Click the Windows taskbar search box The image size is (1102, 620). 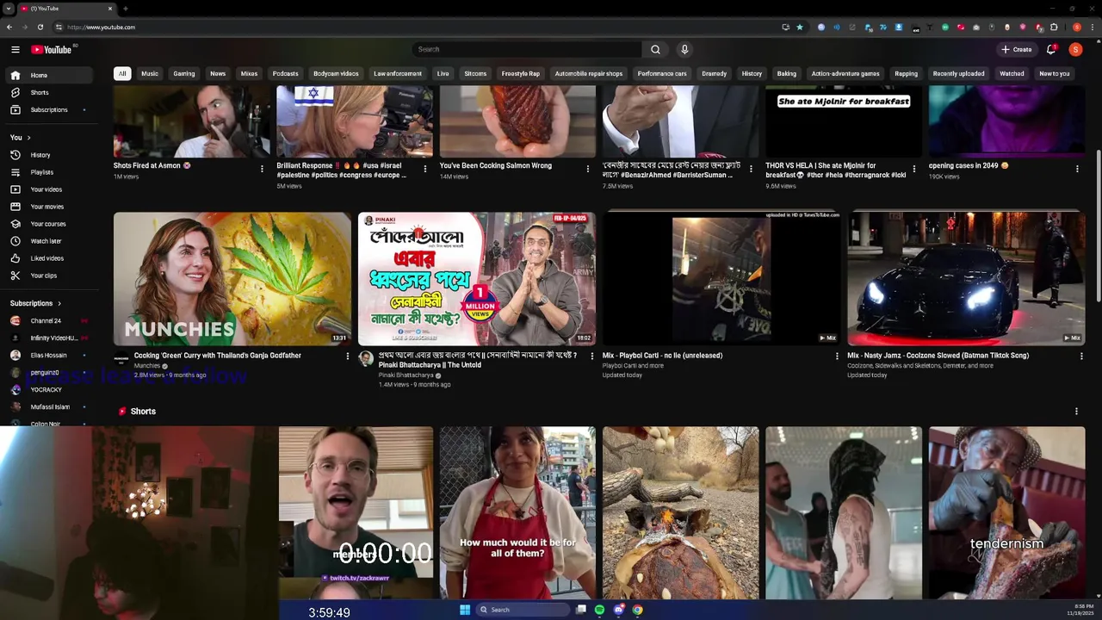pyautogui.click(x=522, y=610)
